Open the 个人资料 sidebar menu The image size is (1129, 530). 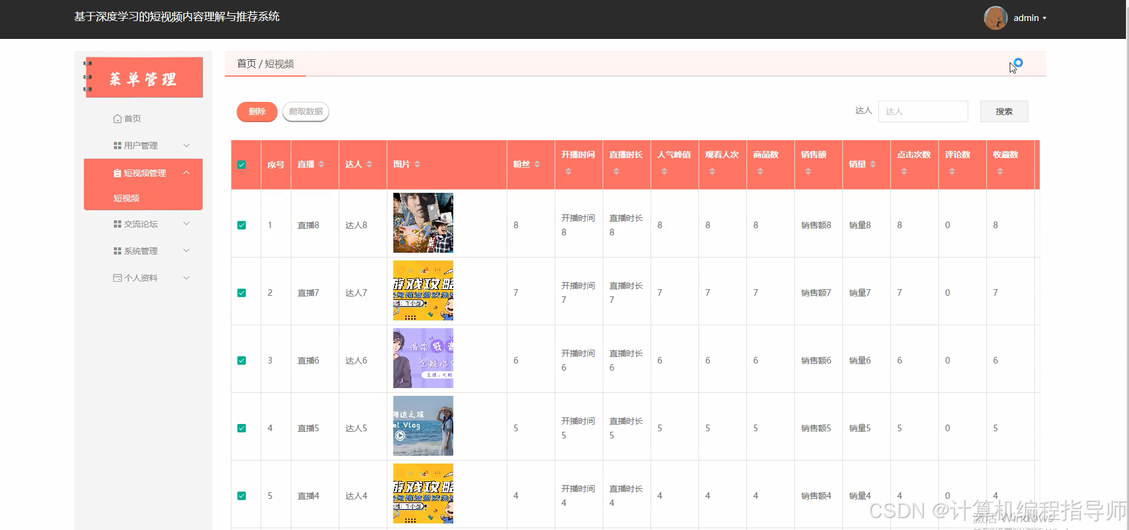pyautogui.click(x=143, y=278)
